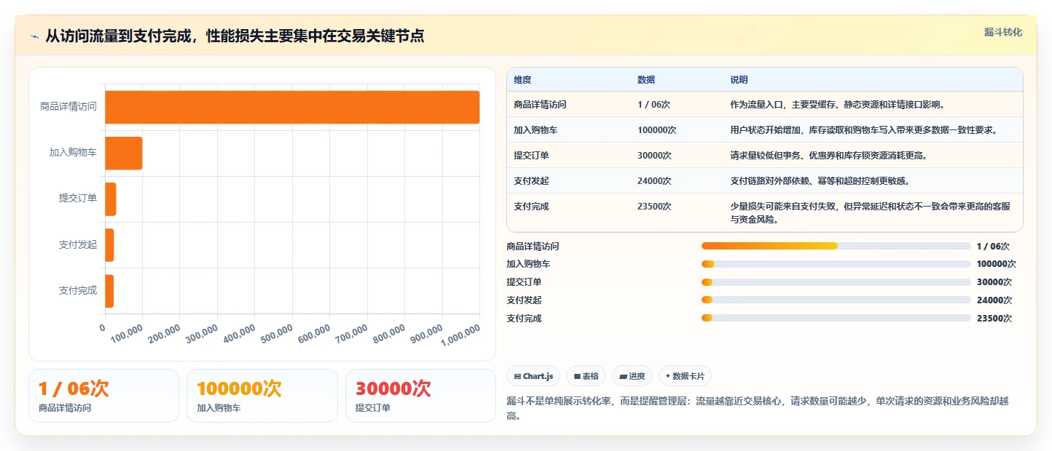The height and width of the screenshot is (451, 1052).
Task: Click the footer note starting 漏斗不是单纯展示
Action: click(x=758, y=408)
